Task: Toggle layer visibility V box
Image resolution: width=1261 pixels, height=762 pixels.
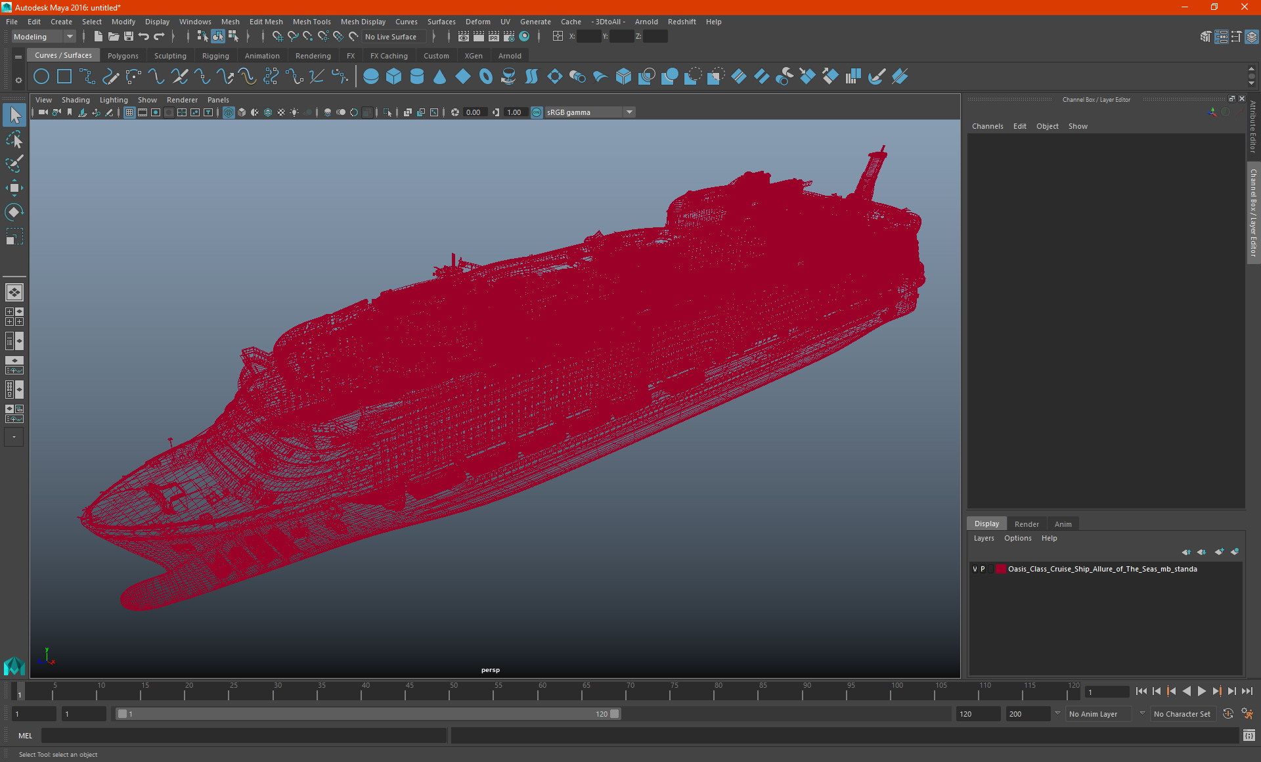Action: click(x=975, y=569)
